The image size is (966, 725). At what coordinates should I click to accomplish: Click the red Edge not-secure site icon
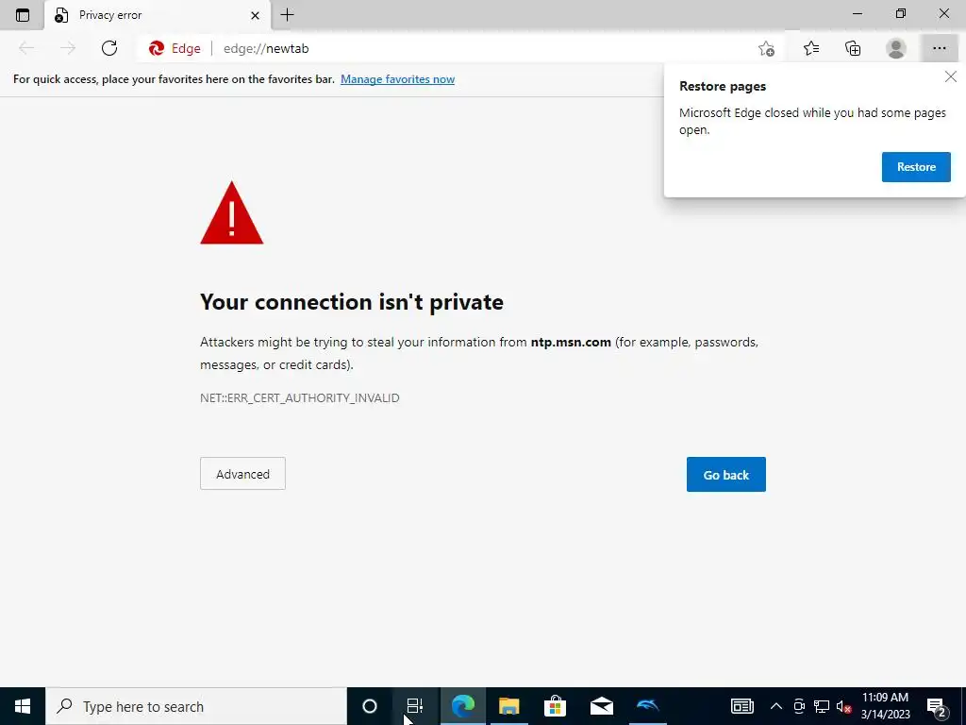tap(175, 48)
